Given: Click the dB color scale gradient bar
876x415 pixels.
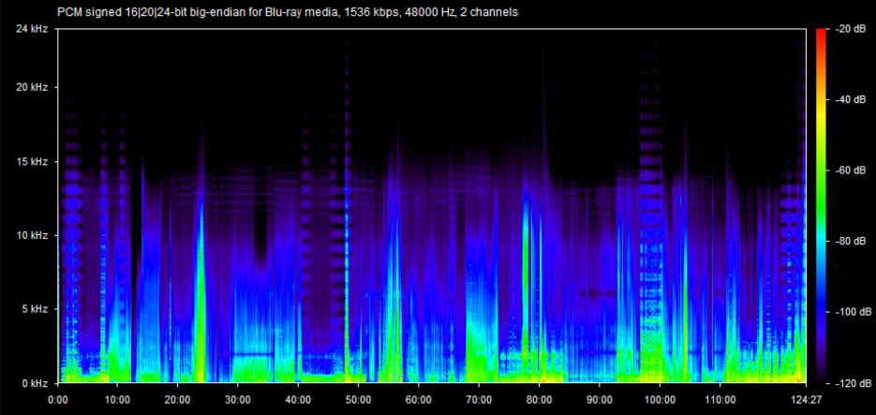Looking at the screenshot, I should click(x=821, y=205).
